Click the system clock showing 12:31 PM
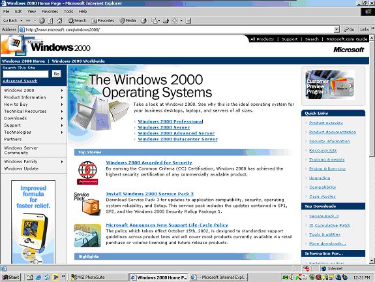 [361, 277]
